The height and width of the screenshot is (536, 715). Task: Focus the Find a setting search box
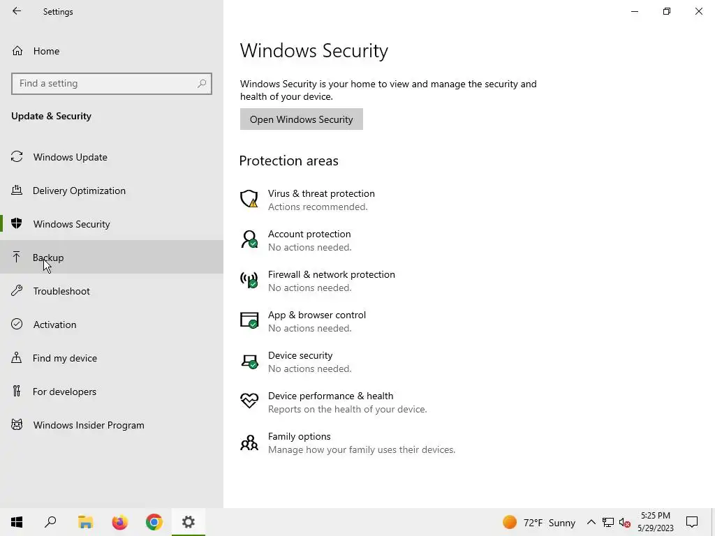(111, 84)
